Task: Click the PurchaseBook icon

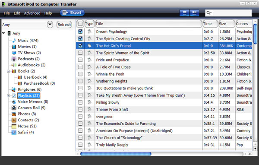Action: [20, 83]
